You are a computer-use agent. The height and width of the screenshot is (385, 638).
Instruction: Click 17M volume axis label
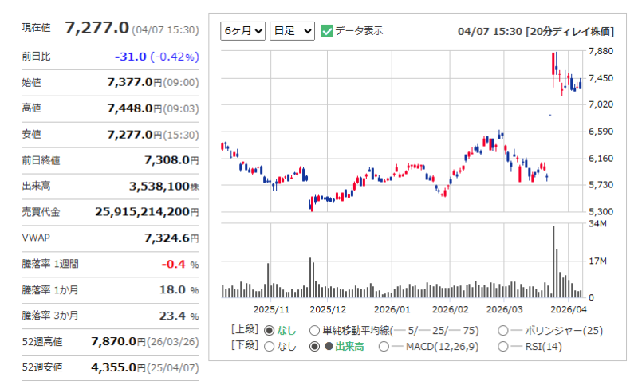(x=597, y=261)
